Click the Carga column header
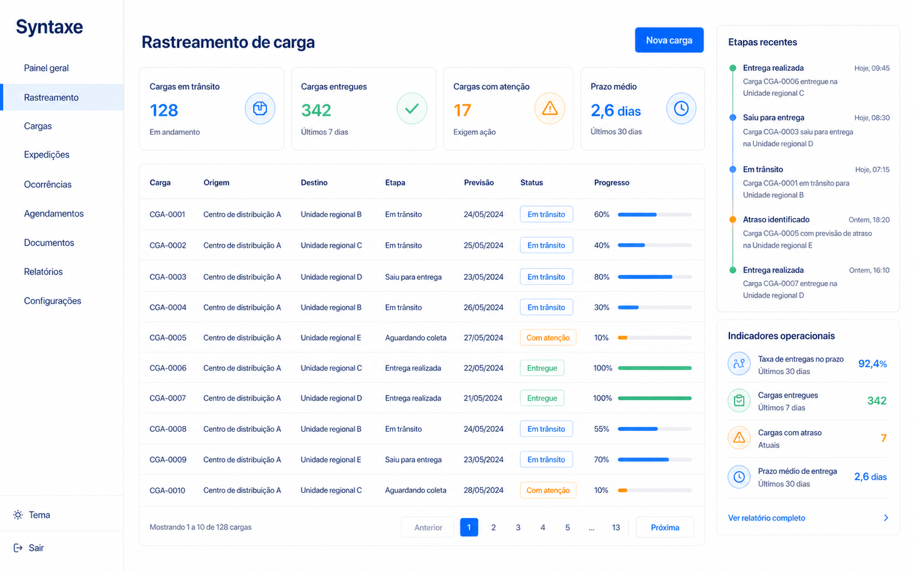Screen dimensions: 914x571 [x=160, y=183]
